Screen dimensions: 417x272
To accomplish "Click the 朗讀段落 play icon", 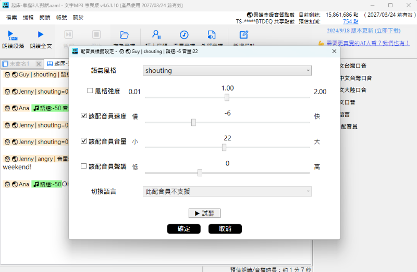I will [11, 35].
